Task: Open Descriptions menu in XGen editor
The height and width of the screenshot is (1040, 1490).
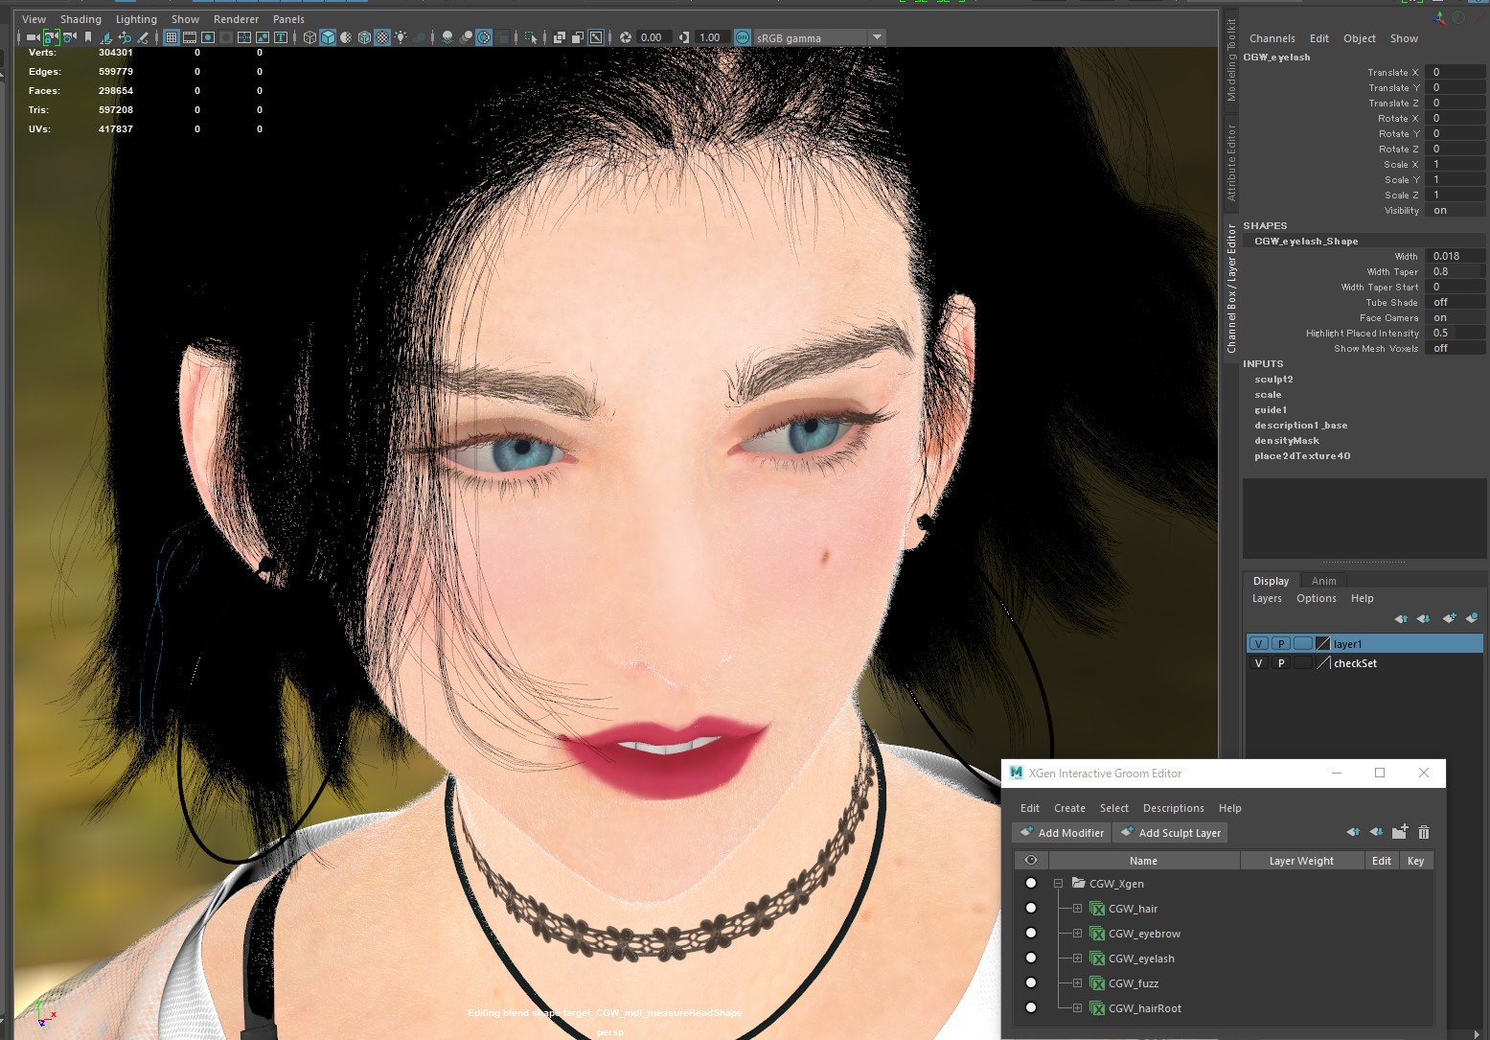Action: click(1173, 808)
